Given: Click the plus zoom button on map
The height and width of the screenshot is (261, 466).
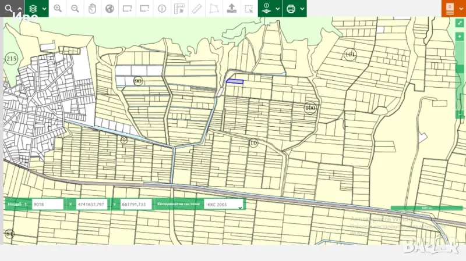Looking at the screenshot, I should click(460, 37).
